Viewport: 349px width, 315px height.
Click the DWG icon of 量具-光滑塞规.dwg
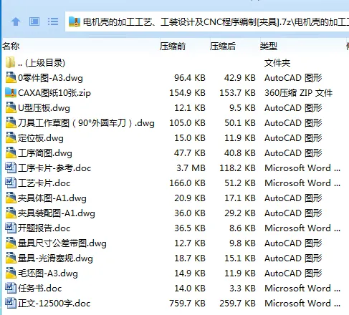[11, 258]
